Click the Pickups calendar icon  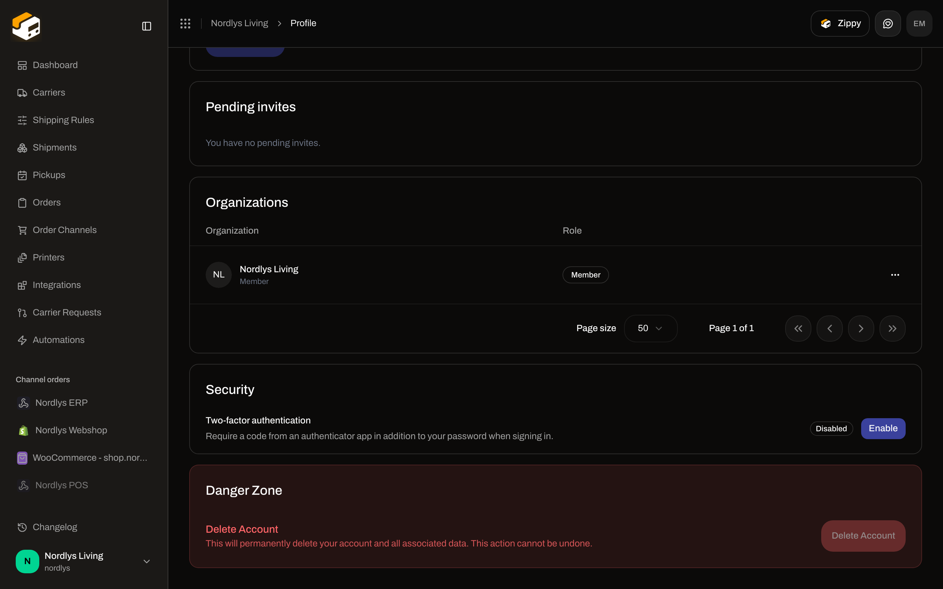pos(22,175)
